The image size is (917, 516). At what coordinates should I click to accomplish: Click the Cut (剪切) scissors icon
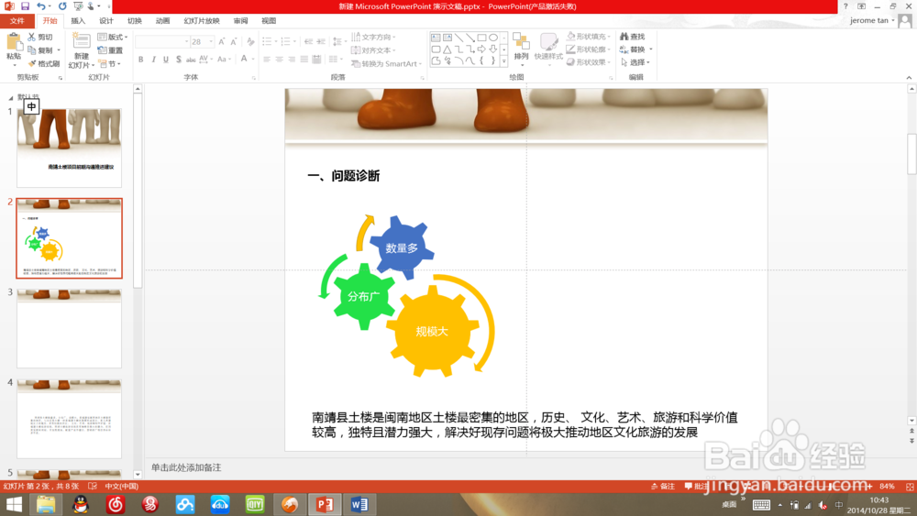(x=32, y=37)
